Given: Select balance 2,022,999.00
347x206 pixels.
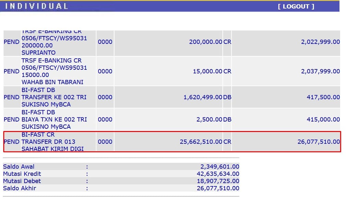Looking at the screenshot, I should click(x=320, y=42).
